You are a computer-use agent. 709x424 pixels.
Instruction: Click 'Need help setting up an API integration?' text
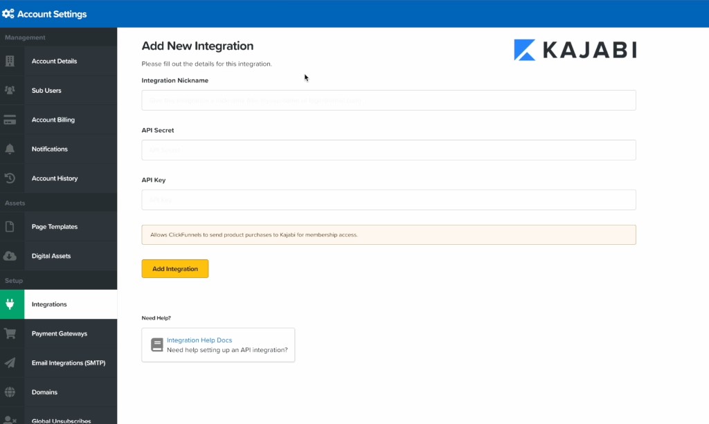pos(227,350)
